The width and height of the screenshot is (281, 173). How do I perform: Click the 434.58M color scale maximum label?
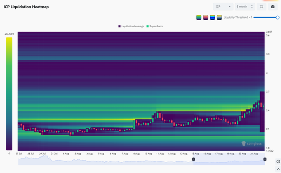pos(9,34)
